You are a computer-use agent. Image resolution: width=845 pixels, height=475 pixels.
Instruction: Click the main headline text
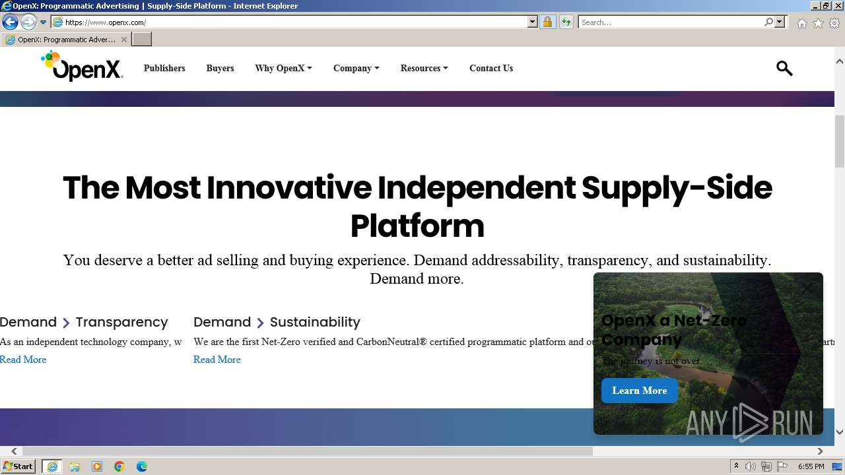click(417, 206)
